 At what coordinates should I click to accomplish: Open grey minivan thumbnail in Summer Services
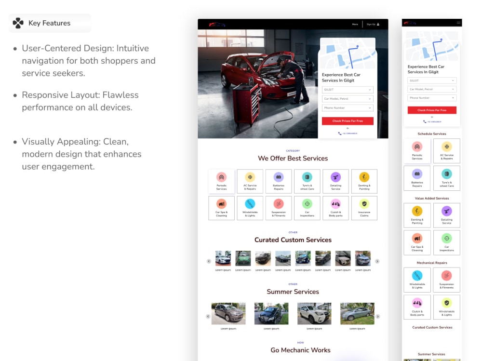click(228, 314)
